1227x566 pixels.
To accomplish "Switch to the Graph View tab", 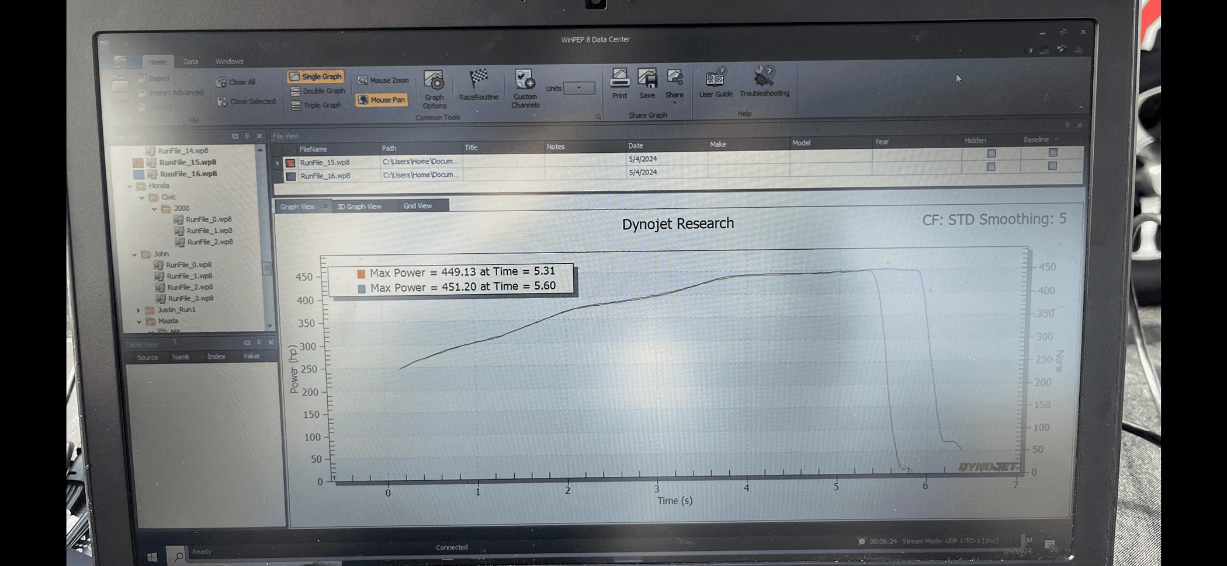I will coord(297,207).
